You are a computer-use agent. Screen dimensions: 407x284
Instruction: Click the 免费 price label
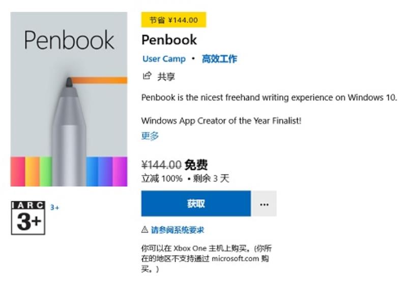(196, 164)
